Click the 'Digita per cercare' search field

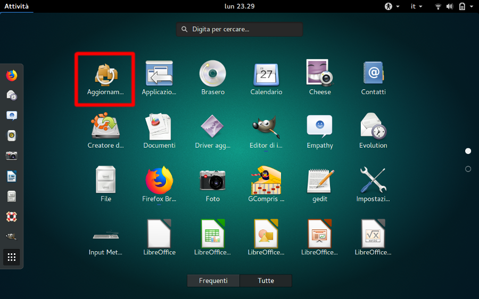click(240, 29)
